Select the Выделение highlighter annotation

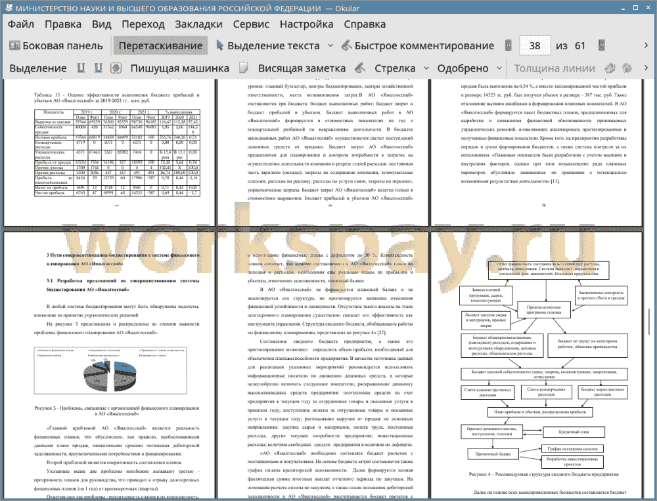pyautogui.click(x=38, y=68)
